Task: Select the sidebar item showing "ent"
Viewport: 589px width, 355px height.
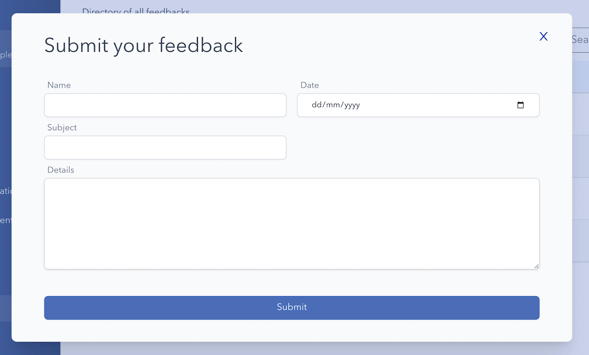Action: (x=5, y=220)
